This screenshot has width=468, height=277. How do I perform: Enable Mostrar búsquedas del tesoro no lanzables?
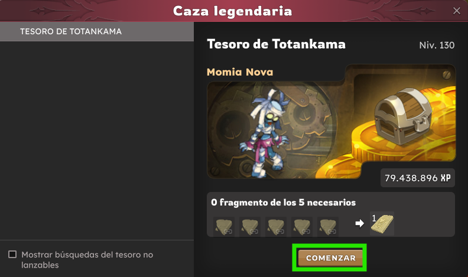pyautogui.click(x=12, y=255)
